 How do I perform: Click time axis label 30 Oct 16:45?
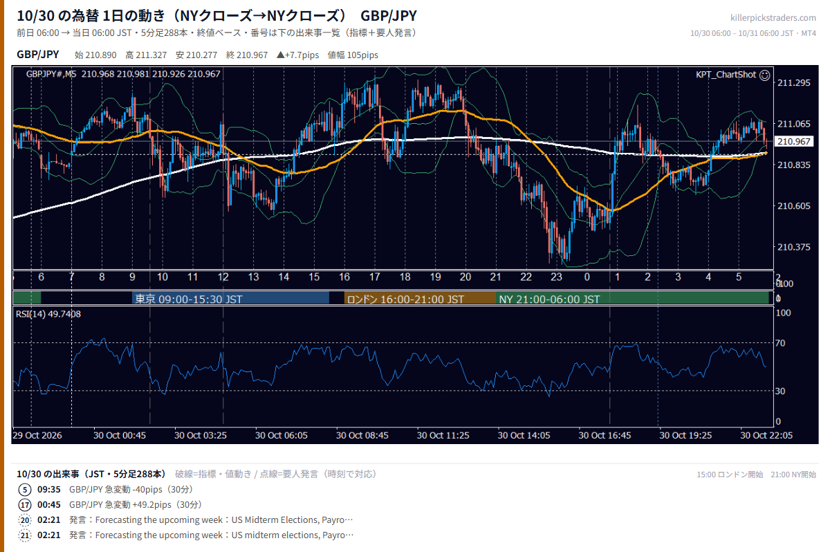click(x=605, y=436)
